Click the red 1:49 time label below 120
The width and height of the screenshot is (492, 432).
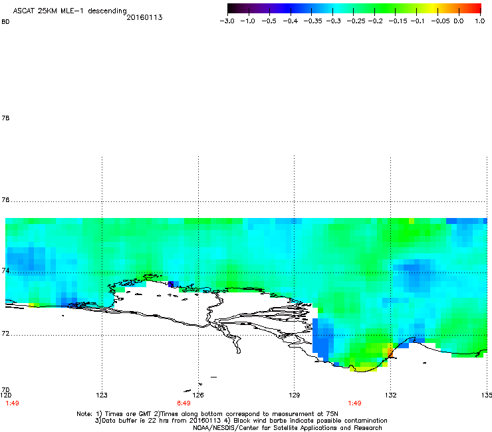[x=12, y=403]
